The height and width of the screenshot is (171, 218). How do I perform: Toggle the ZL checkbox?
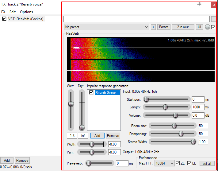point(178,163)
